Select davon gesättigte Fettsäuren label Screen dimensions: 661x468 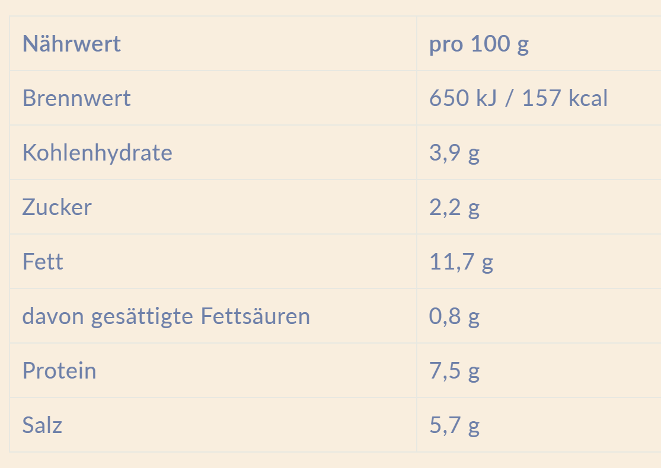point(166,316)
